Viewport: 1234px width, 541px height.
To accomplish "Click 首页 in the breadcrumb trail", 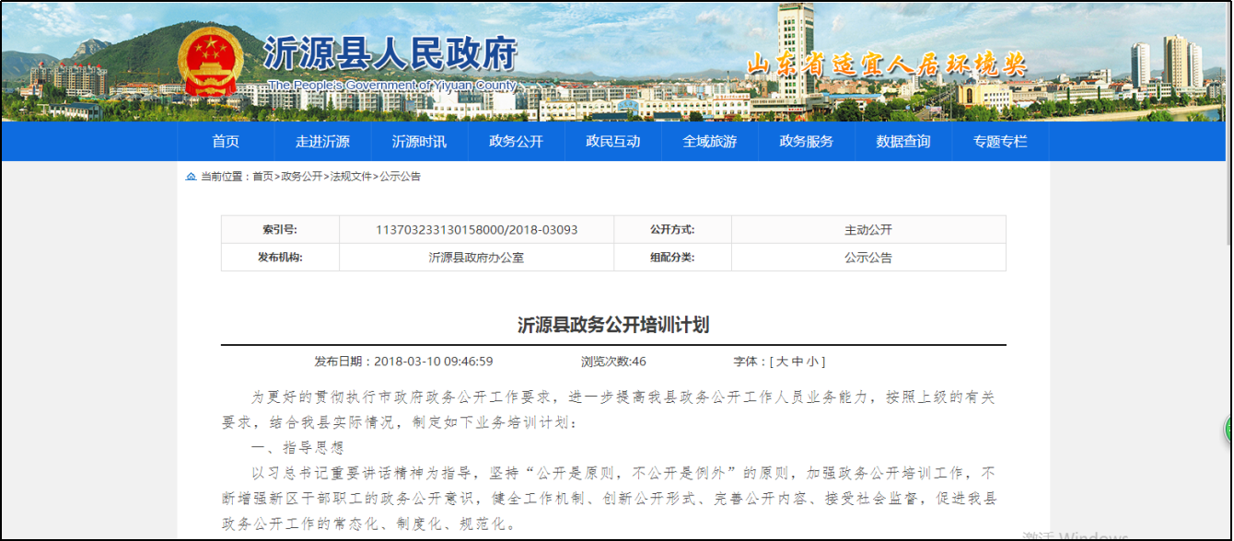I will point(262,177).
